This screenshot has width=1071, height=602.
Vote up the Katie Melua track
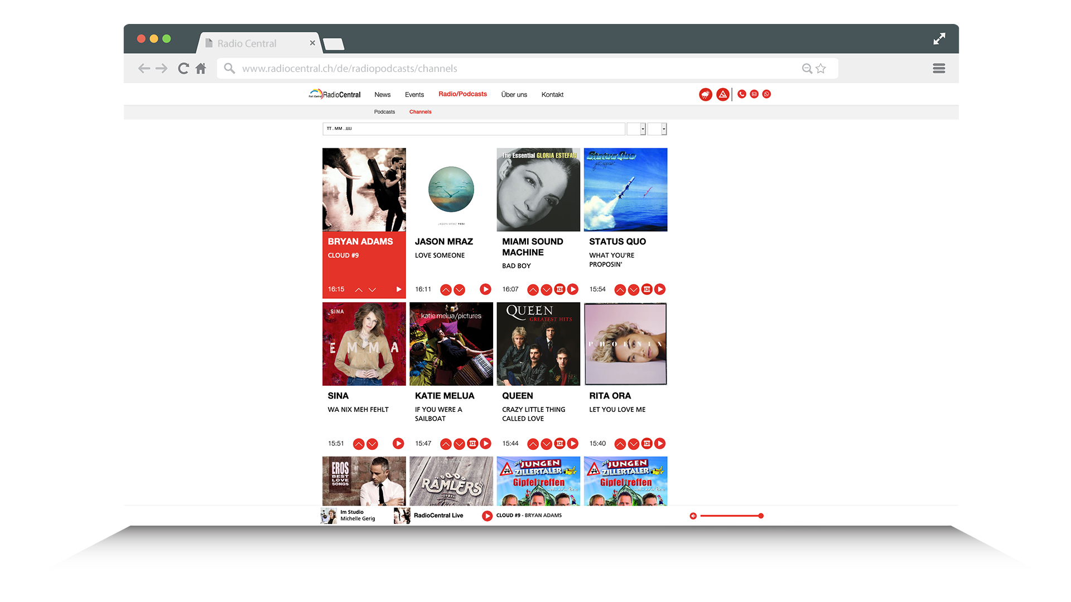click(446, 444)
